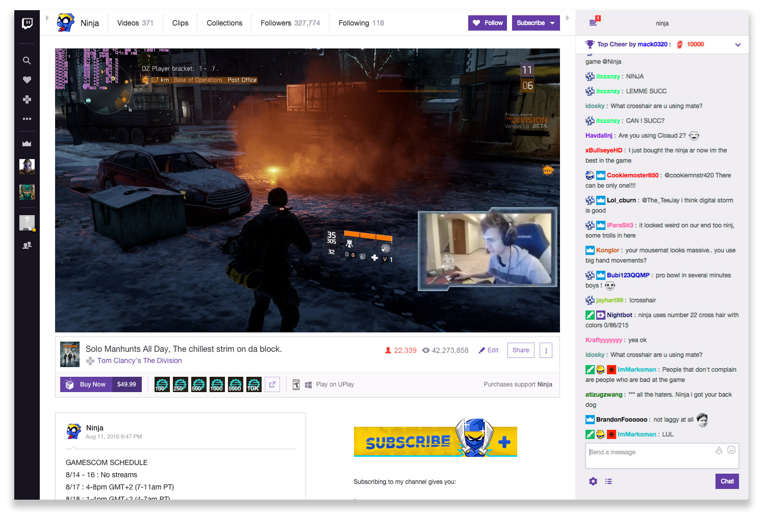Screen dimensions: 764x517
Task: Select the 100 bits cheer badge
Action: pyautogui.click(x=162, y=384)
